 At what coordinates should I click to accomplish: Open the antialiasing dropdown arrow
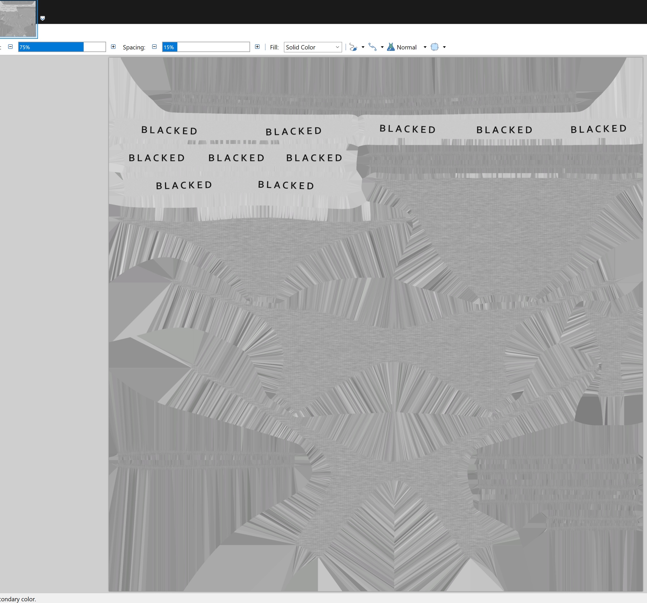click(382, 47)
